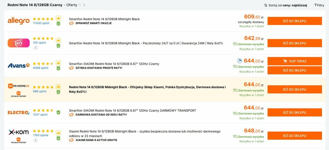Open the Filtry filter panel
The width and height of the screenshot is (329, 150).
319,5
